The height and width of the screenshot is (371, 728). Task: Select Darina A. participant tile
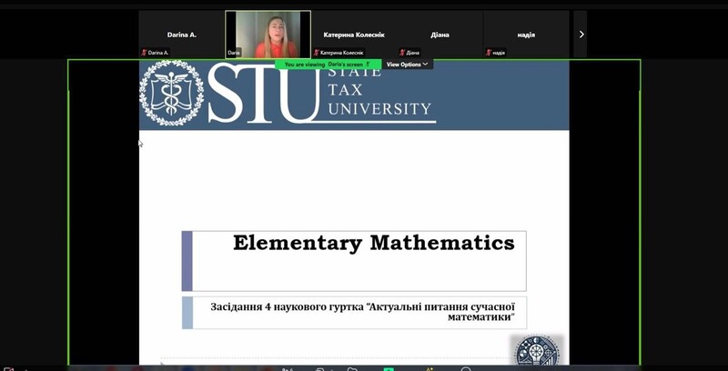tap(182, 35)
